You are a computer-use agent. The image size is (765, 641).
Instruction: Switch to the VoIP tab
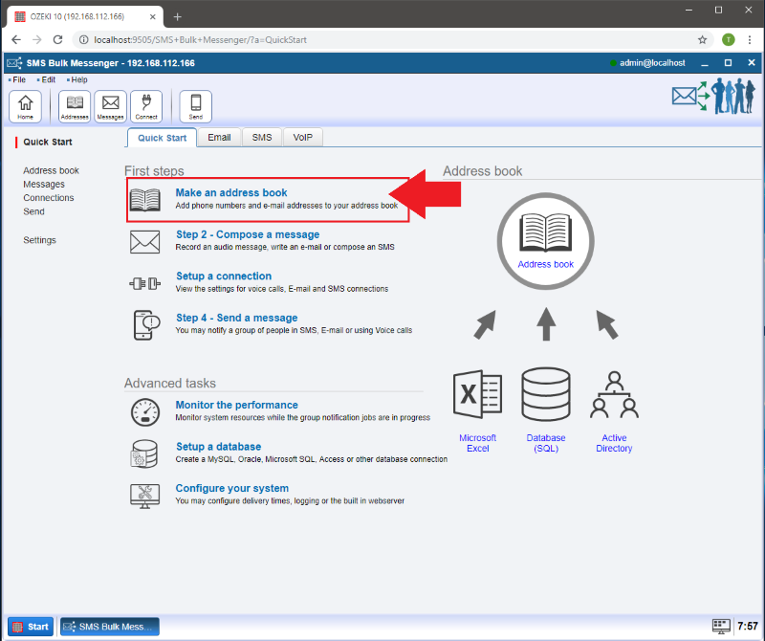(302, 137)
